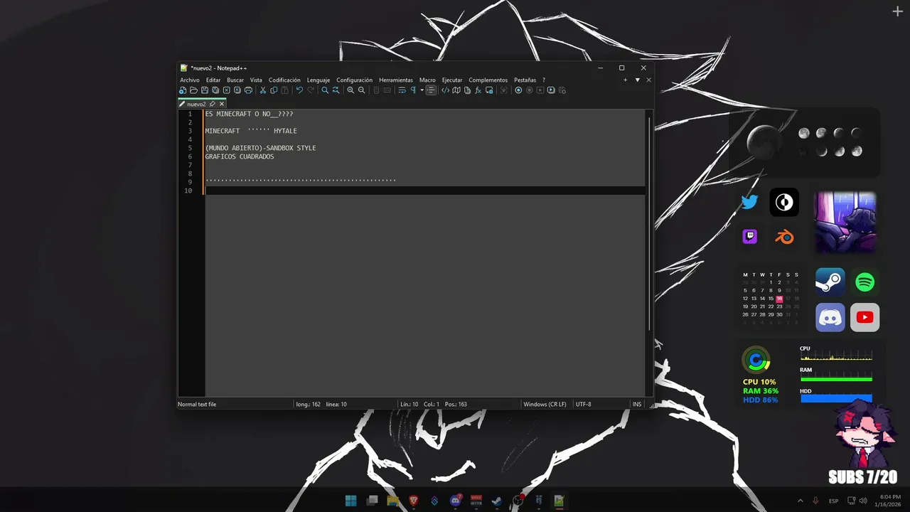Open the Codificación menu
910x512 pixels.
(x=284, y=80)
